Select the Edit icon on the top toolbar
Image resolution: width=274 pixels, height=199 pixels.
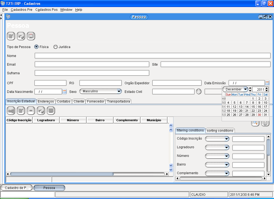point(11,36)
